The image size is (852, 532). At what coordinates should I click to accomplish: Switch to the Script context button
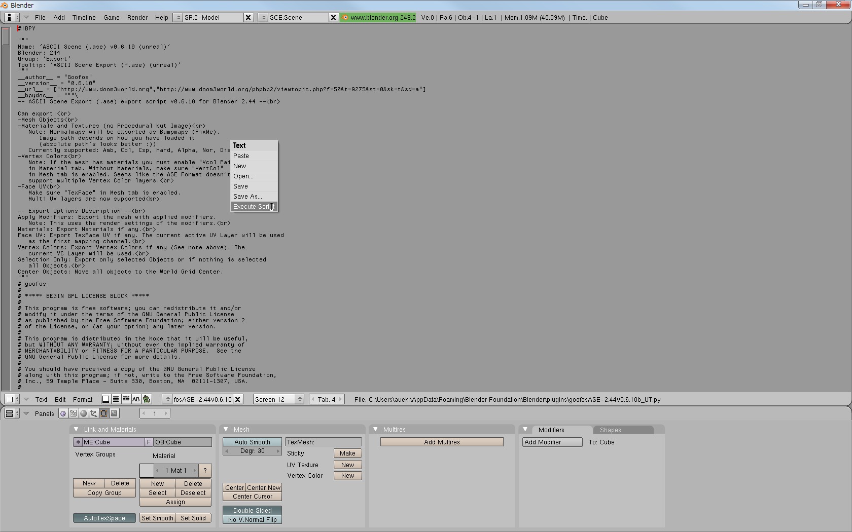tap(74, 413)
